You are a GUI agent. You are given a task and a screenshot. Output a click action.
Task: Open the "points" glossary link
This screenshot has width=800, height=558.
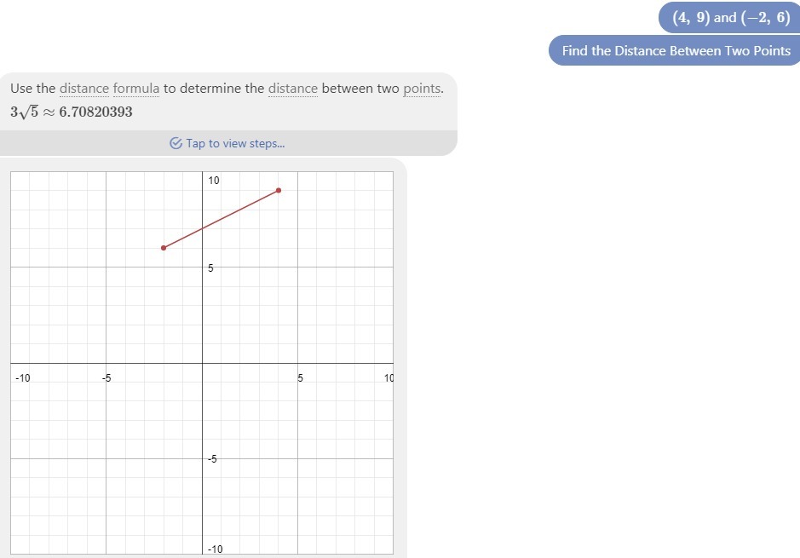point(422,89)
